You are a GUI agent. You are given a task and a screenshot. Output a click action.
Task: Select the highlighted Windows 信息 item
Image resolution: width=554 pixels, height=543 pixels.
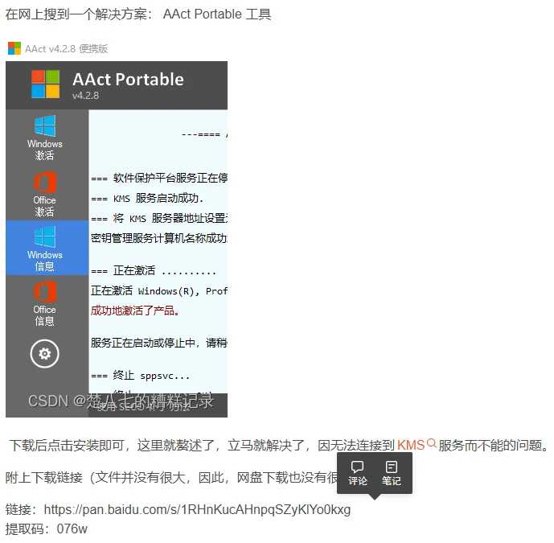pyautogui.click(x=47, y=248)
